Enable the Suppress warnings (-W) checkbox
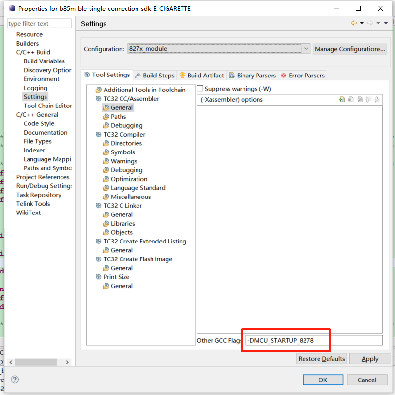Screen dimensions: 395x395 pos(200,89)
